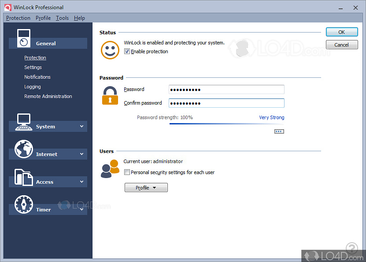Click the padlock icon in Password section
The image size is (366, 262).
[x=110, y=96]
